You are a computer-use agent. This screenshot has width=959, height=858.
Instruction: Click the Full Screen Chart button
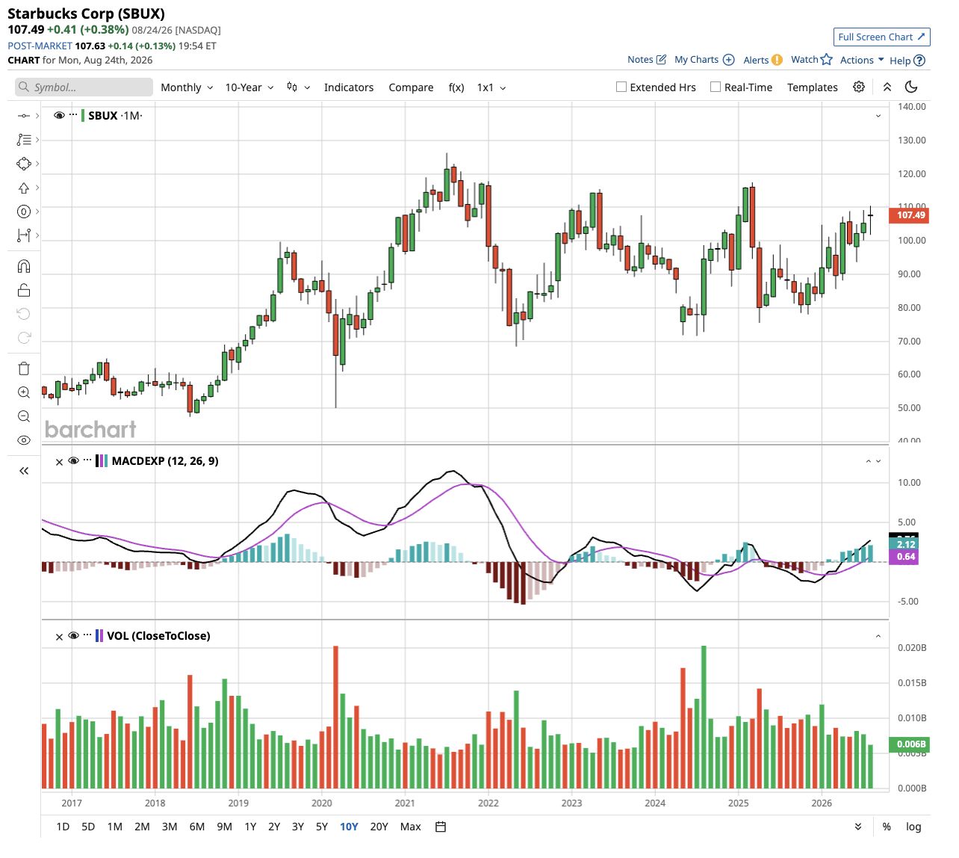pyautogui.click(x=882, y=37)
